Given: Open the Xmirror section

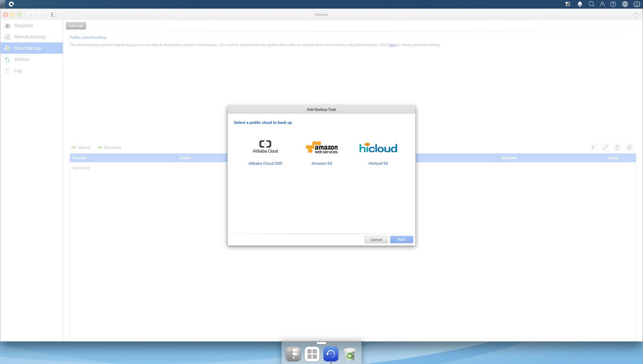Looking at the screenshot, I should [x=31, y=59].
